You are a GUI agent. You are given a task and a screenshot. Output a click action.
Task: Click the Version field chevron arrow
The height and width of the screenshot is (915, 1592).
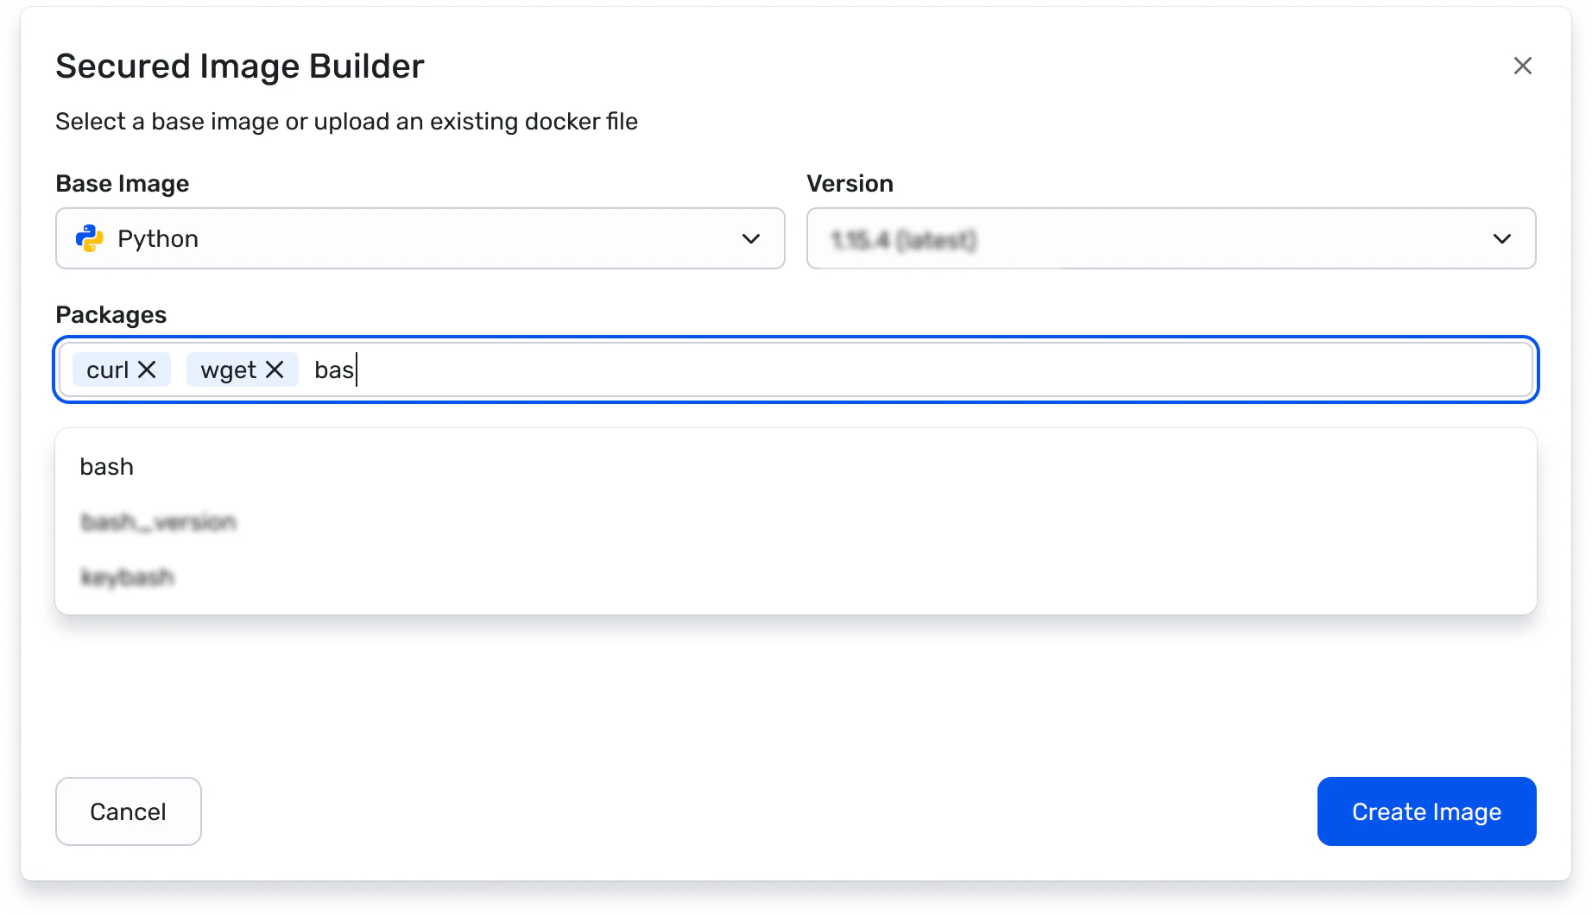tap(1501, 238)
